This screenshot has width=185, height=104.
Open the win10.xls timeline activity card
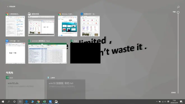(25, 89)
